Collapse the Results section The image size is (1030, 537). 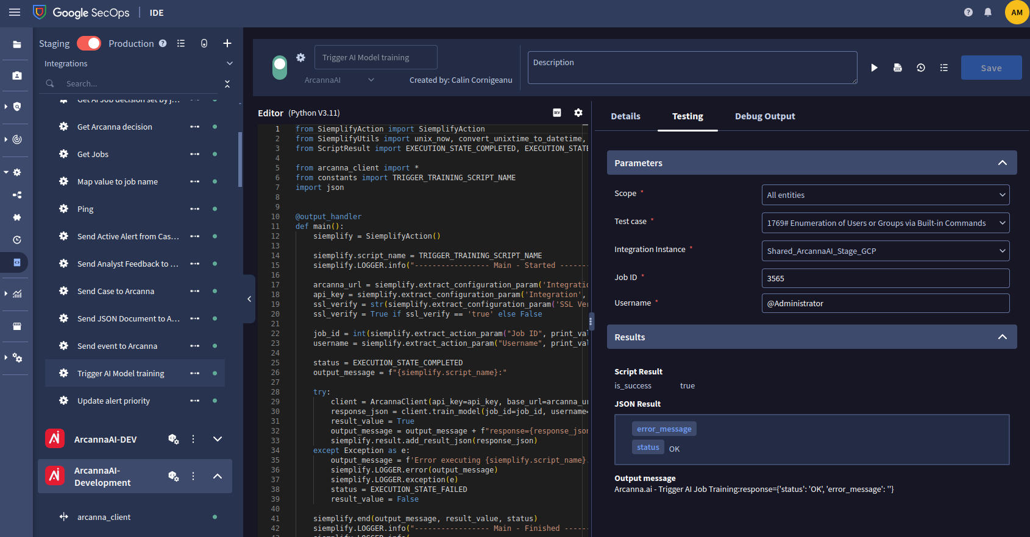[1003, 337]
